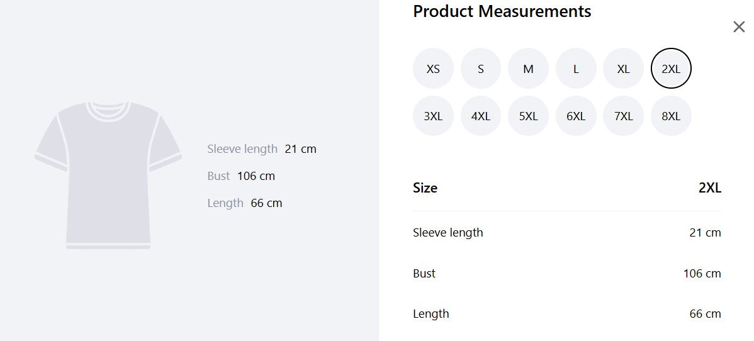Choose the 8XL size option
Screen dimensions: 754x341
tap(671, 116)
